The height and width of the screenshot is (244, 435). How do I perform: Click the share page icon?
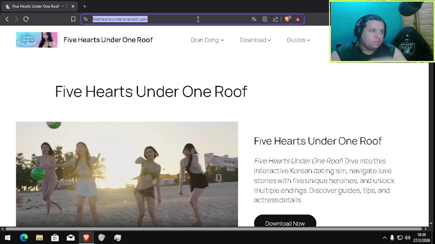276,19
